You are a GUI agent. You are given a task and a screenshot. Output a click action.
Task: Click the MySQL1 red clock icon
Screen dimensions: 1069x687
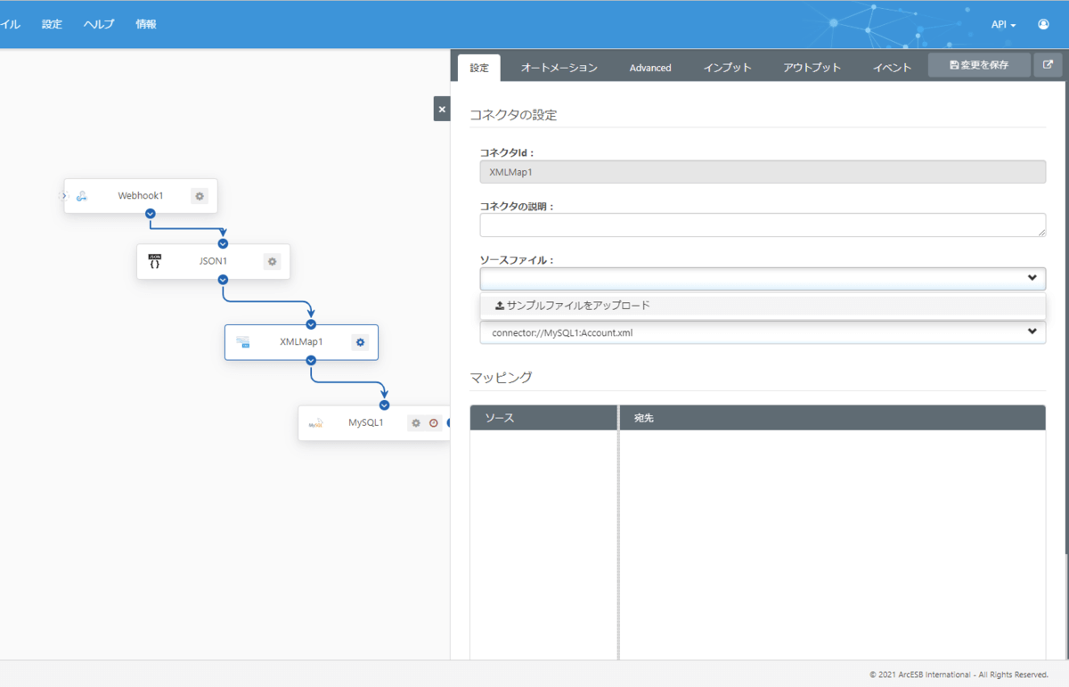(434, 423)
